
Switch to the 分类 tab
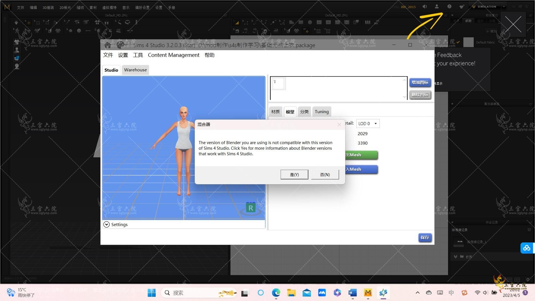tap(304, 111)
